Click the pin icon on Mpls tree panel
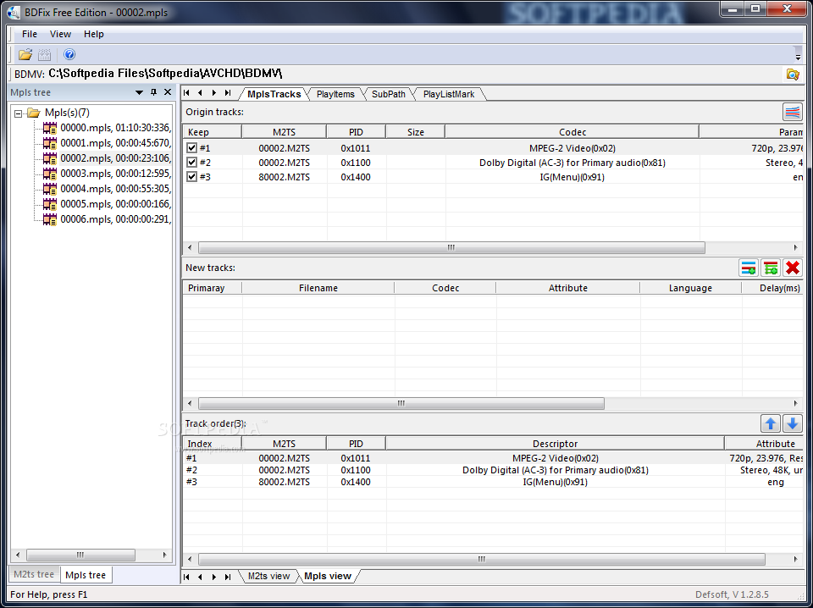This screenshot has height=608, width=813. click(x=153, y=92)
